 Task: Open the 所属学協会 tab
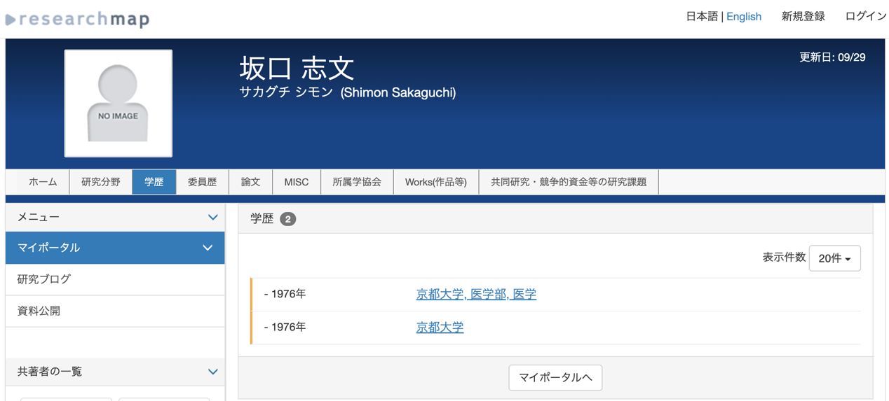click(357, 182)
